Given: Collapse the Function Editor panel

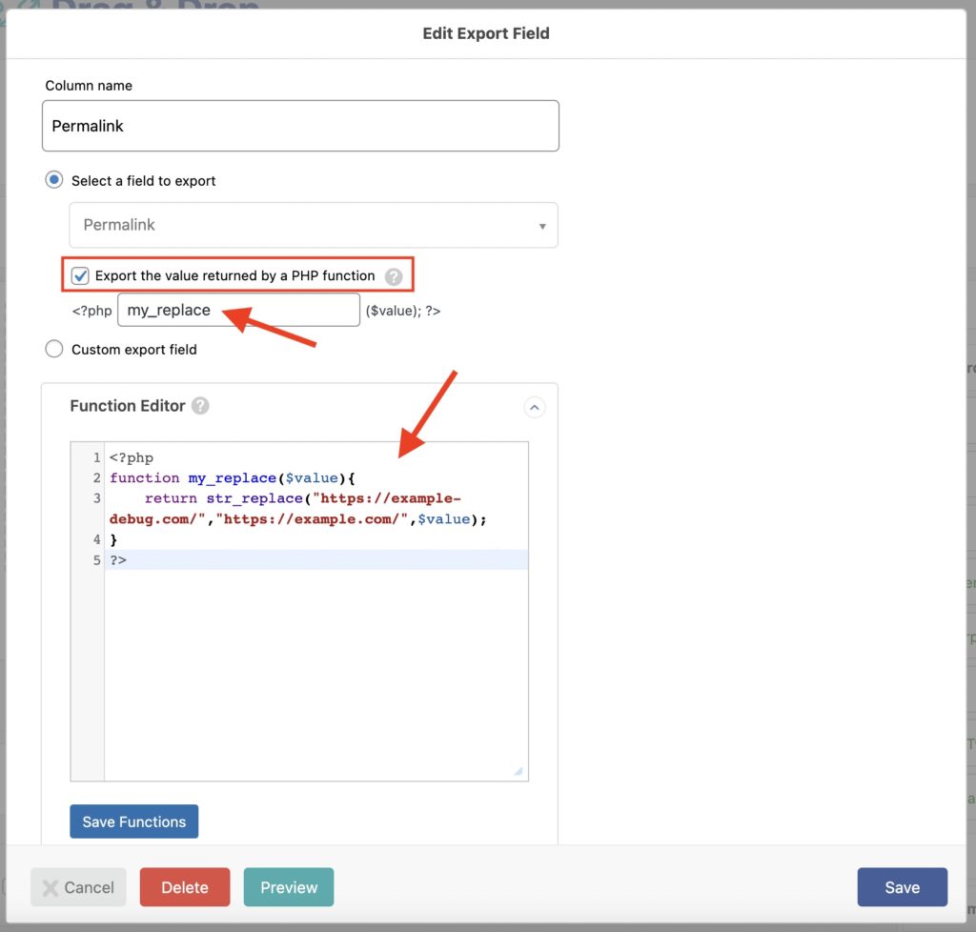Looking at the screenshot, I should click(535, 407).
